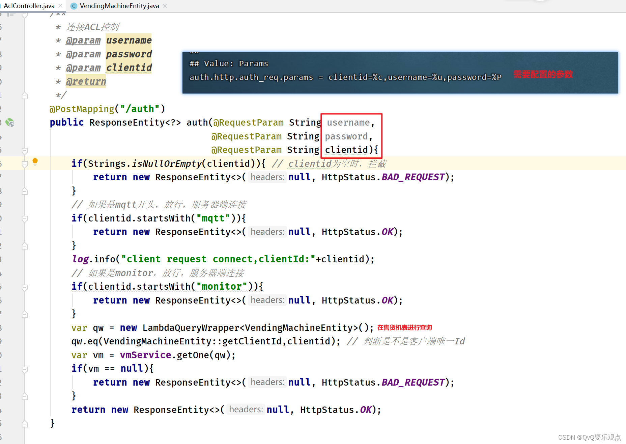Click @param password in the Javadoc
The image size is (626, 444).
pyautogui.click(x=109, y=54)
